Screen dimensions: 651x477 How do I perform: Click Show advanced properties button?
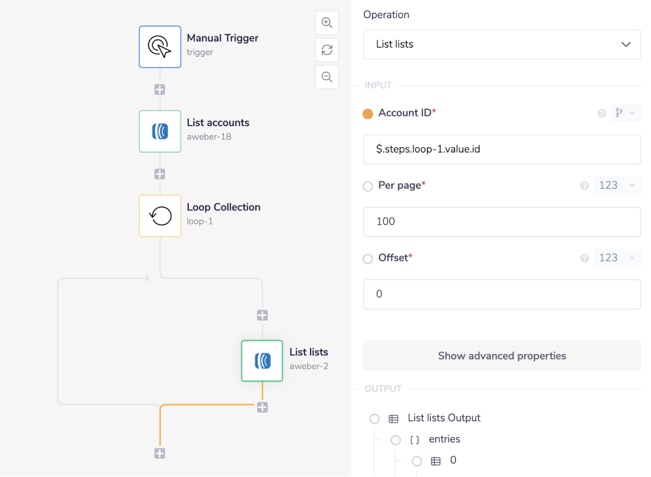point(502,356)
